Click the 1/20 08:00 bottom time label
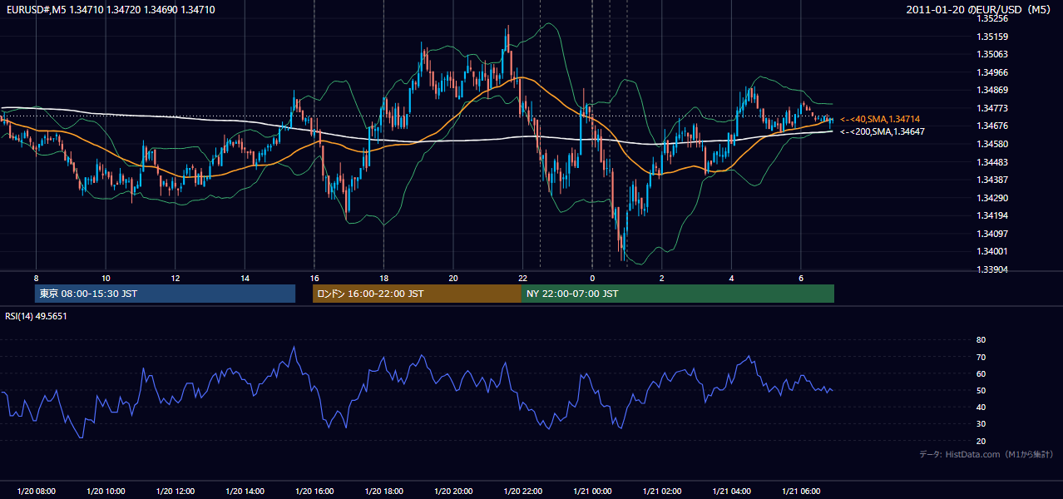The width and height of the screenshot is (1063, 499). pos(36,492)
